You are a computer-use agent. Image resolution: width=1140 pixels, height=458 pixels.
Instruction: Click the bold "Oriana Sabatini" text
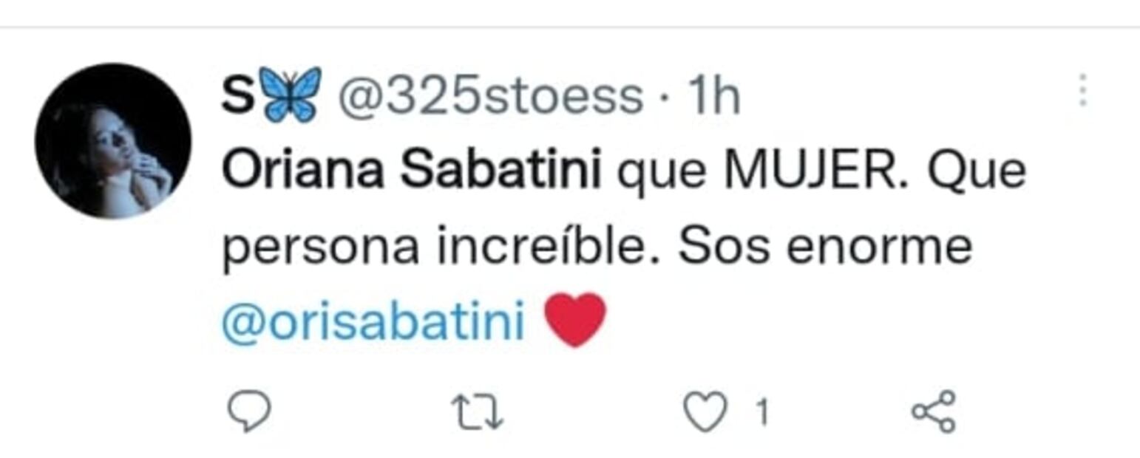411,171
